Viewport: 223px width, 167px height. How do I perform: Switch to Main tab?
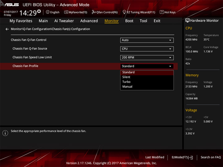pyautogui.click(x=43, y=21)
